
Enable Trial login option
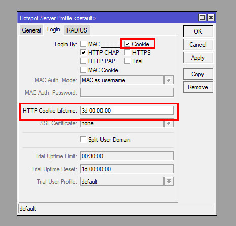click(x=127, y=61)
